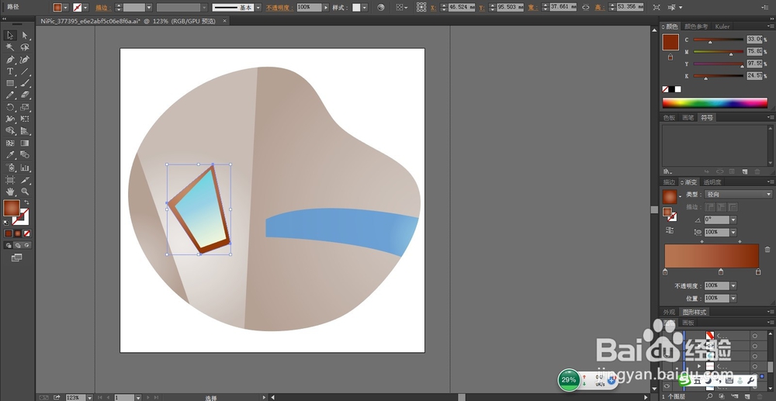Select the Rectangle tool

[10, 84]
